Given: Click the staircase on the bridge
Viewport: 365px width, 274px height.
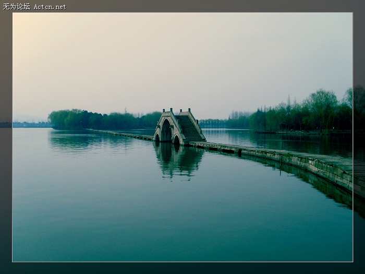Looking at the screenshot, I should point(188,128).
